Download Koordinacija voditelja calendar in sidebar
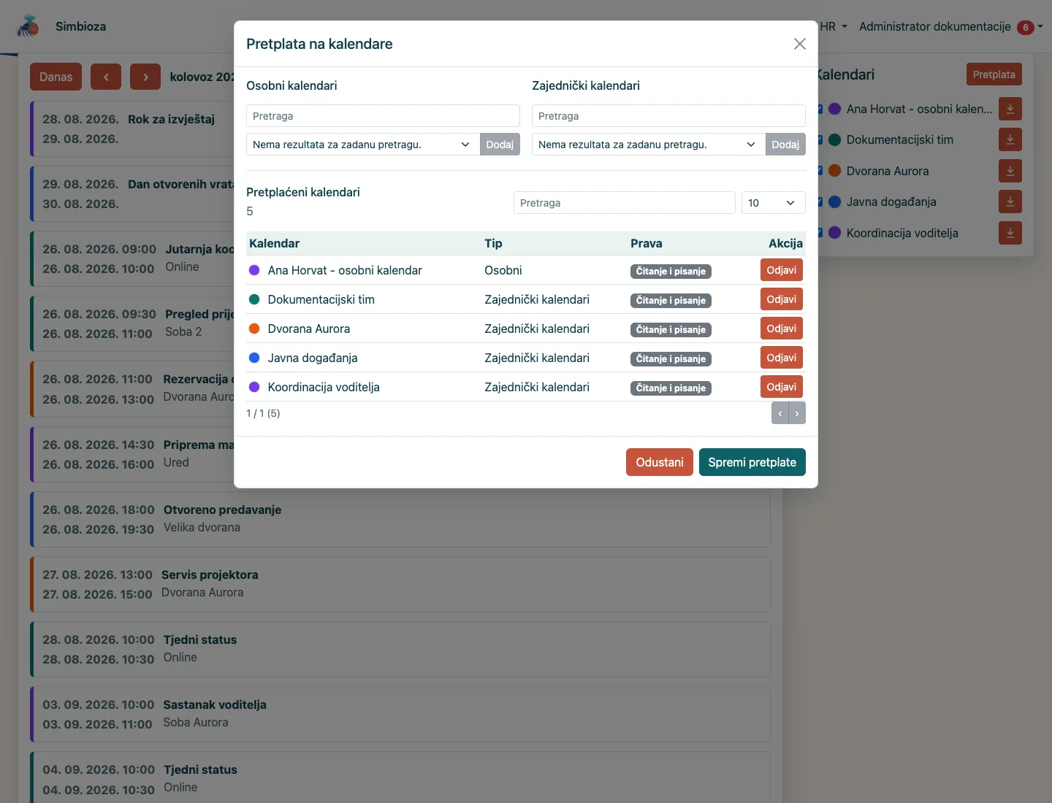 (x=1010, y=233)
